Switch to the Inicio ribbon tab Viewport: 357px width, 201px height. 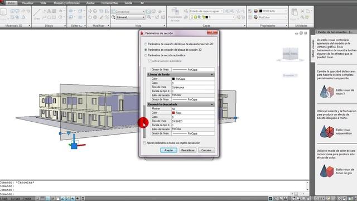pyautogui.click(x=11, y=3)
